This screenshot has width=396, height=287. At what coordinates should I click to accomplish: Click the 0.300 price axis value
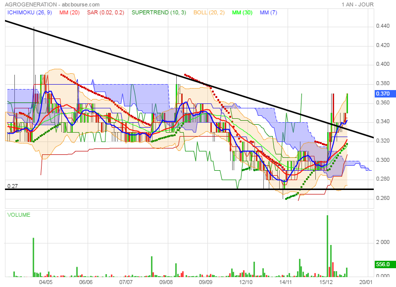(383, 160)
